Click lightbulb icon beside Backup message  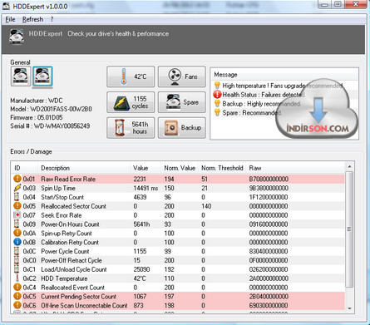coord(217,104)
